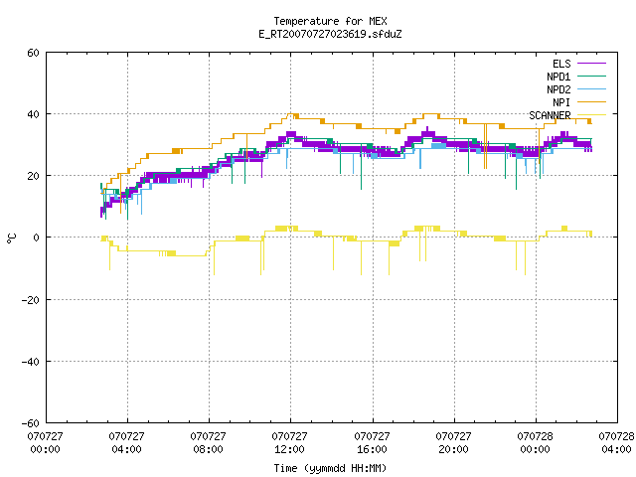This screenshot has height=477, width=636.
Task: Click the °C y-axis unit label
Action: point(11,238)
